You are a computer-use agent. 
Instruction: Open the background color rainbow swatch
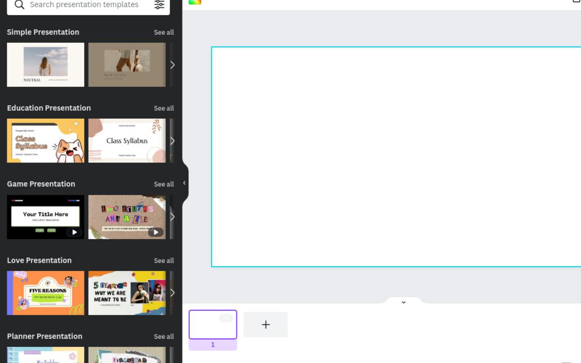(x=195, y=2)
